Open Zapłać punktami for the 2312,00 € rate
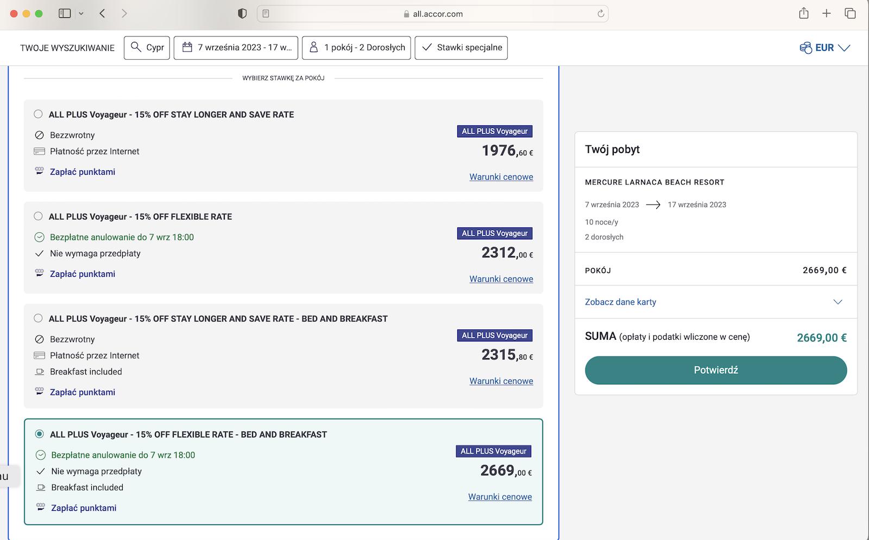This screenshot has width=869, height=540. (x=83, y=274)
